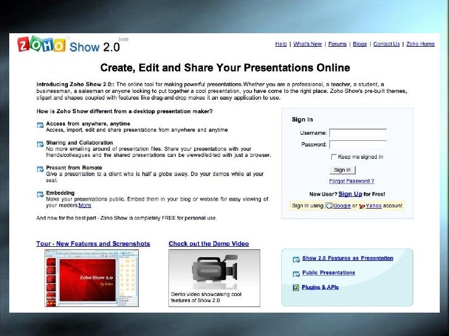This screenshot has width=449, height=336.
Task: Enable Keep me signed in checkbox
Action: point(334,157)
